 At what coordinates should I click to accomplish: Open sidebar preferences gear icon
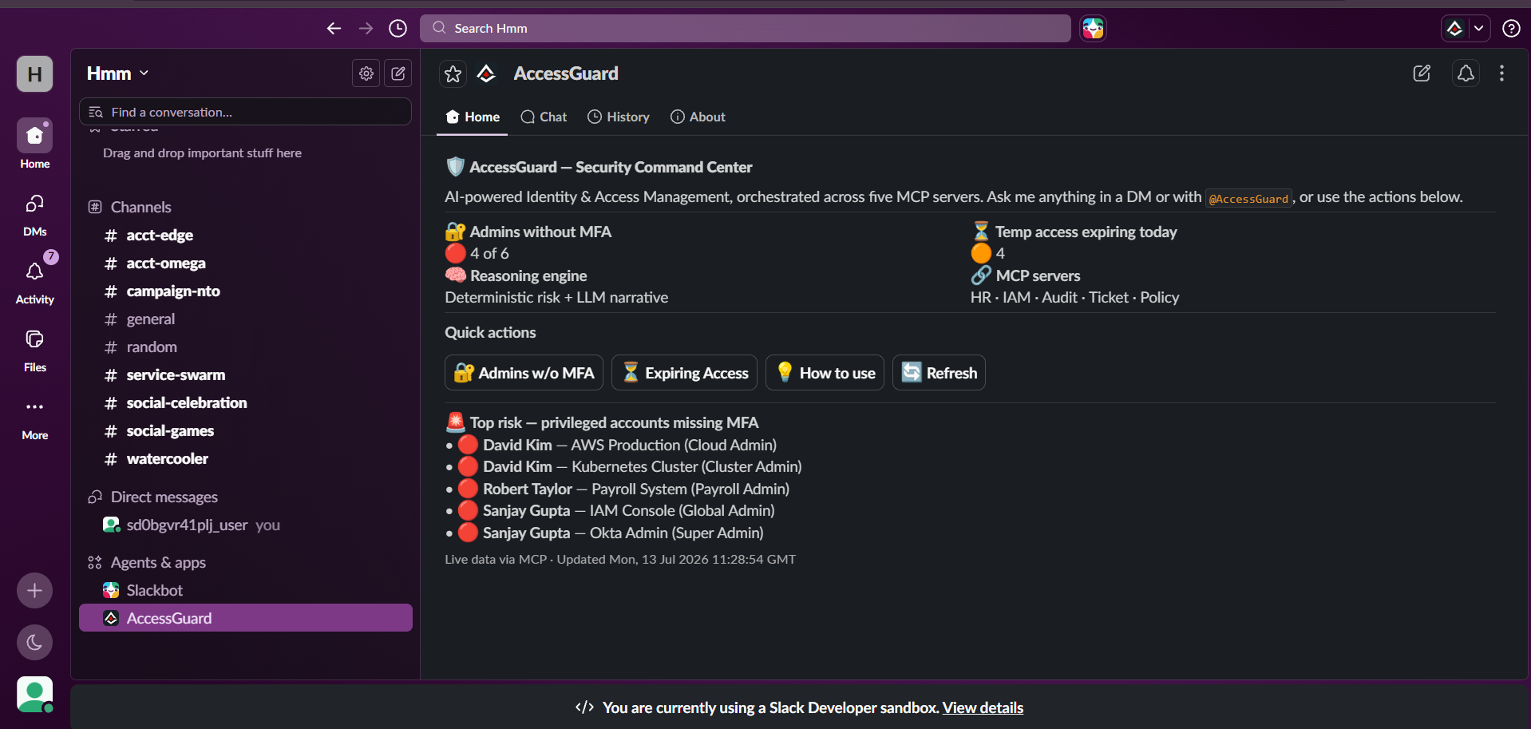click(366, 73)
